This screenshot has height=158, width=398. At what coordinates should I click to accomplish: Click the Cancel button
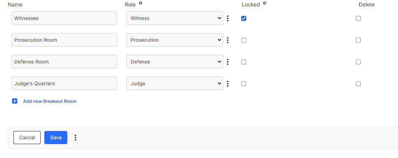(x=27, y=138)
